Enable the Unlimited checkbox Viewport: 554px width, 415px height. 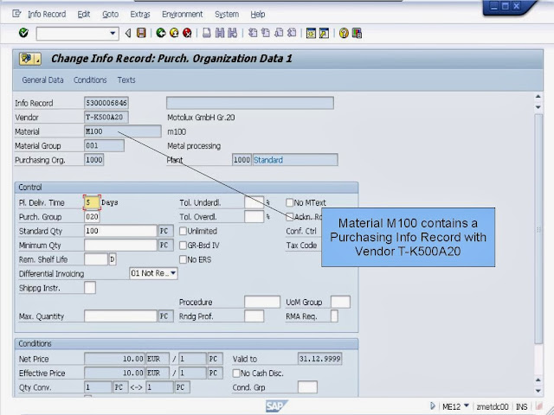pyautogui.click(x=183, y=231)
